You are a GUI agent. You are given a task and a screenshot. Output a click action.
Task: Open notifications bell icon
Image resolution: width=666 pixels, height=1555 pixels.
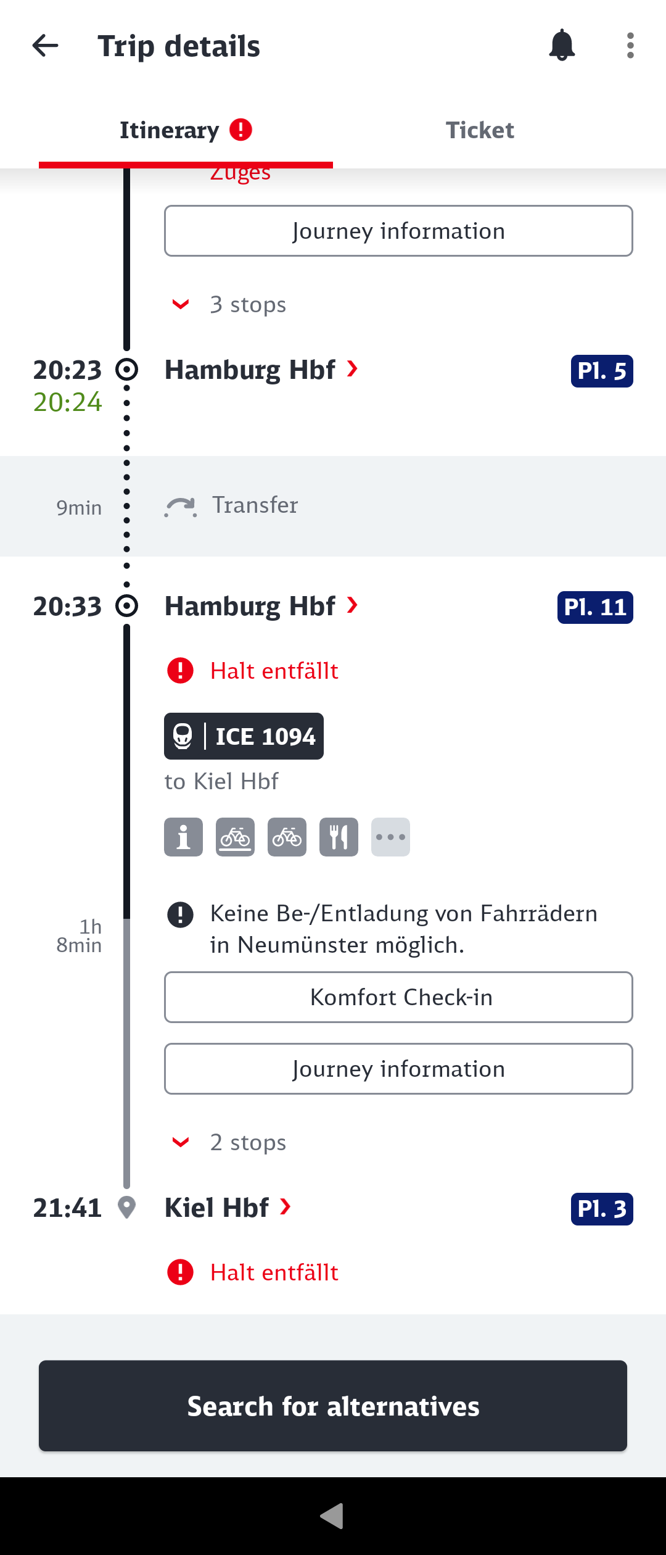pos(562,45)
